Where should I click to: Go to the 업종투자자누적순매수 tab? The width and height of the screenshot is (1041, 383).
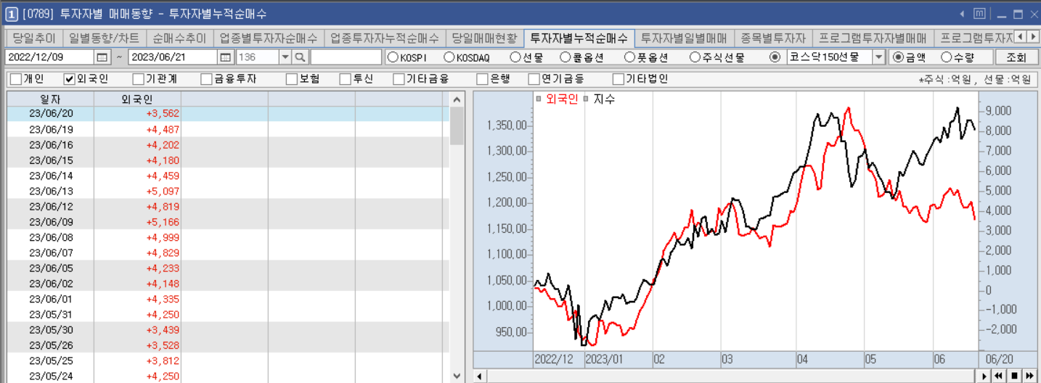[x=385, y=38]
